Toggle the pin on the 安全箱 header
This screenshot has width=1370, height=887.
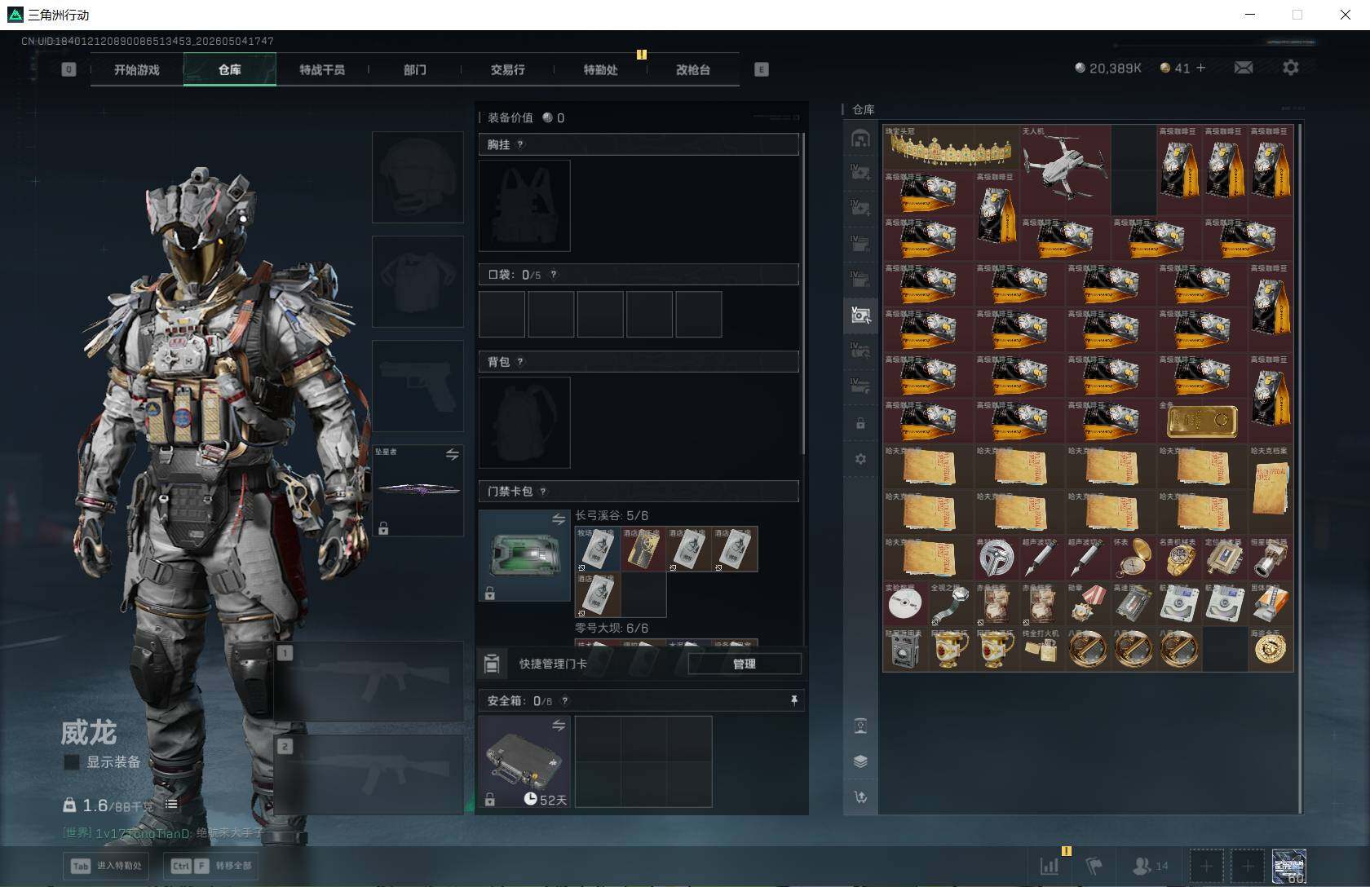pos(793,700)
